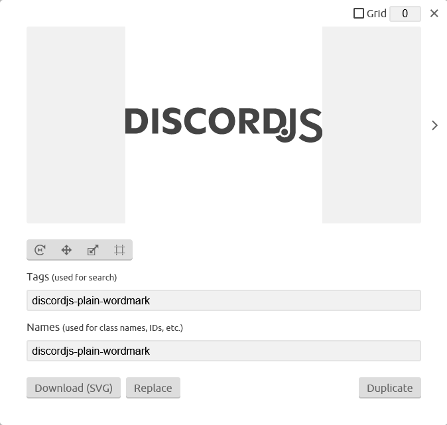The width and height of the screenshot is (447, 425).
Task: Enable the Grid checkbox
Action: (359, 13)
